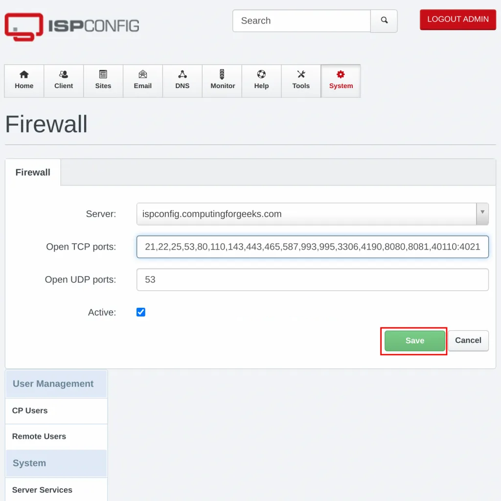Screen dimensions: 501x501
Task: Open the DNS module
Action: click(182, 81)
